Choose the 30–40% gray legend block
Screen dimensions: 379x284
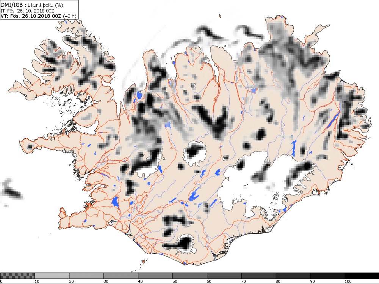pyautogui.click(x=121, y=276)
